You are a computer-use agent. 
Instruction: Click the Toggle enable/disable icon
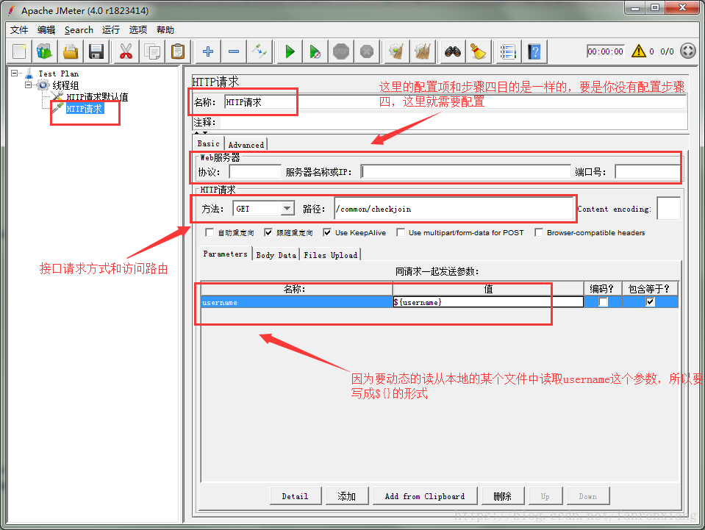260,51
